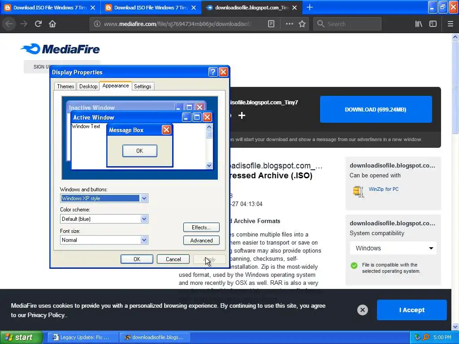Click the Advanced button
This screenshot has height=344, width=459.
point(201,240)
